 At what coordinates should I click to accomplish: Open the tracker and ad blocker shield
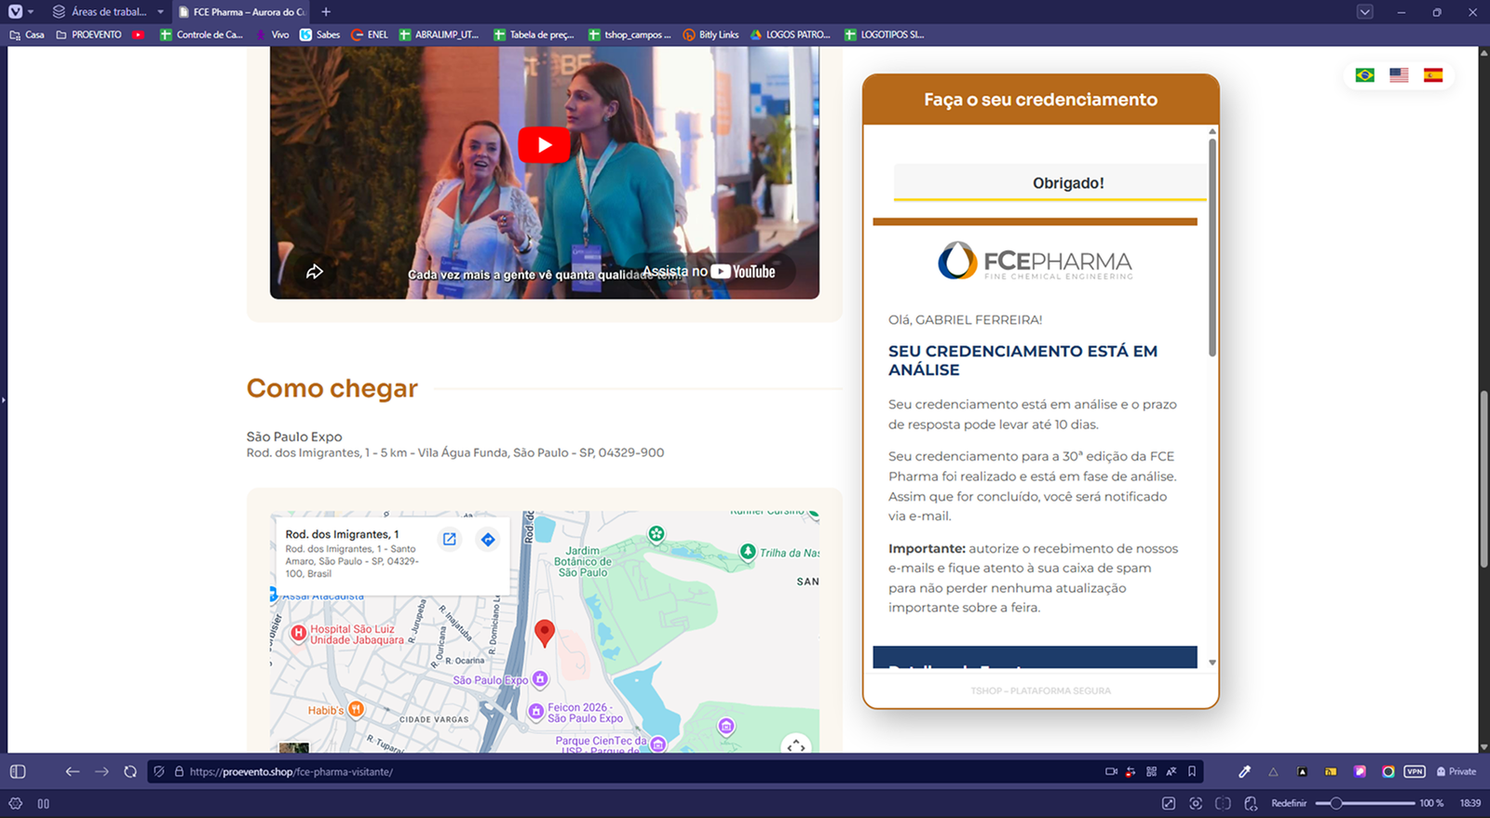tap(159, 771)
